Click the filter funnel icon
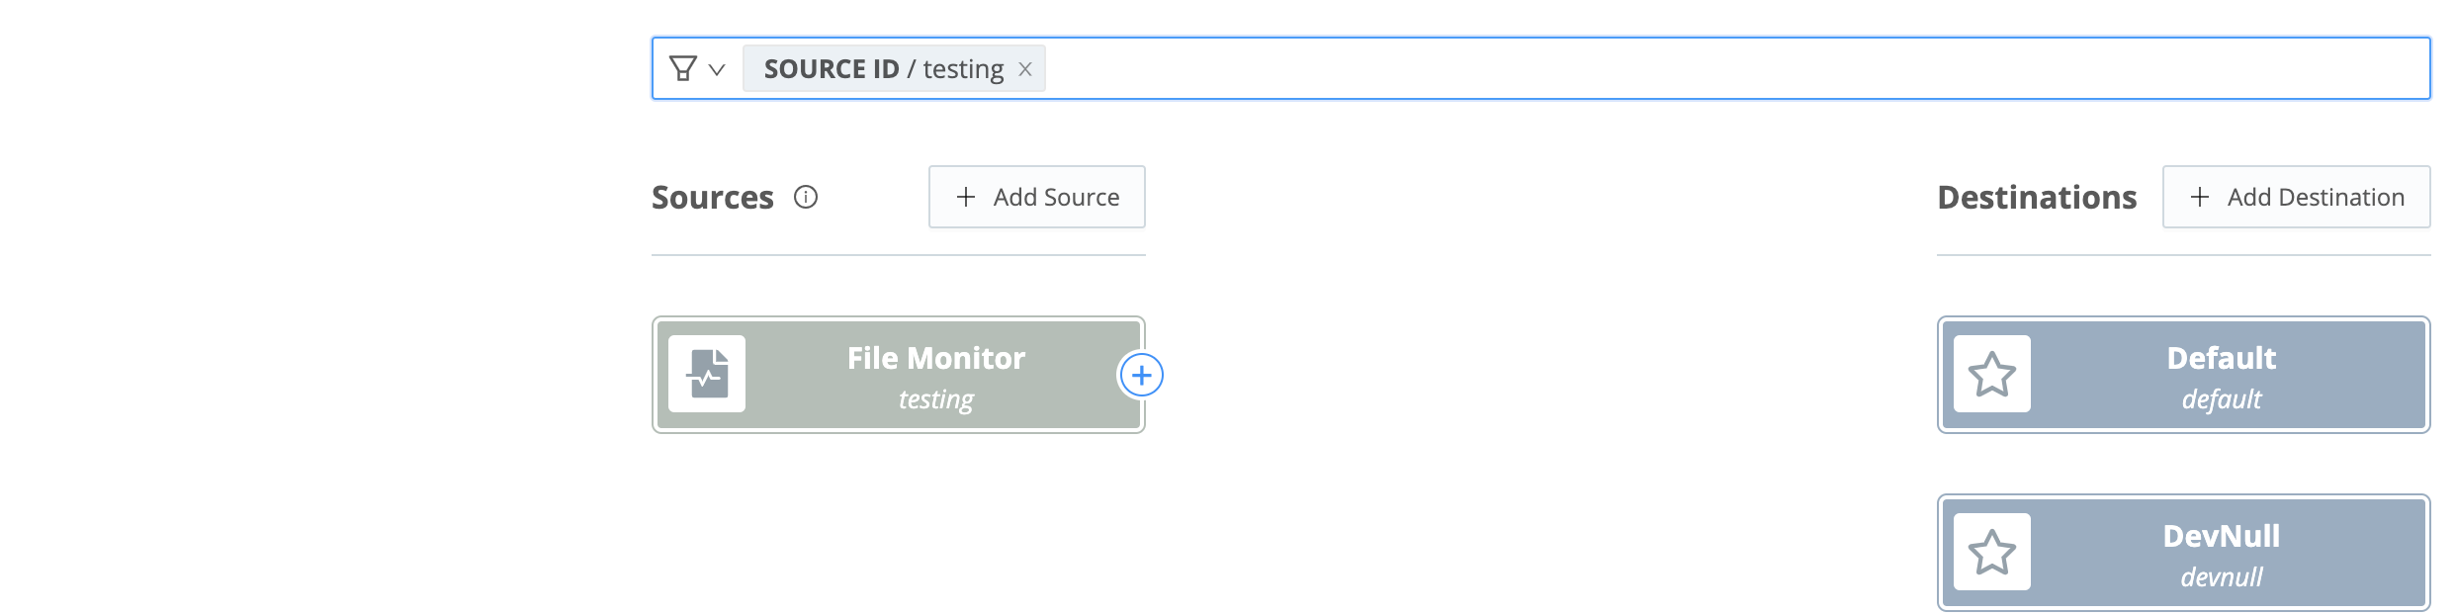 click(682, 68)
